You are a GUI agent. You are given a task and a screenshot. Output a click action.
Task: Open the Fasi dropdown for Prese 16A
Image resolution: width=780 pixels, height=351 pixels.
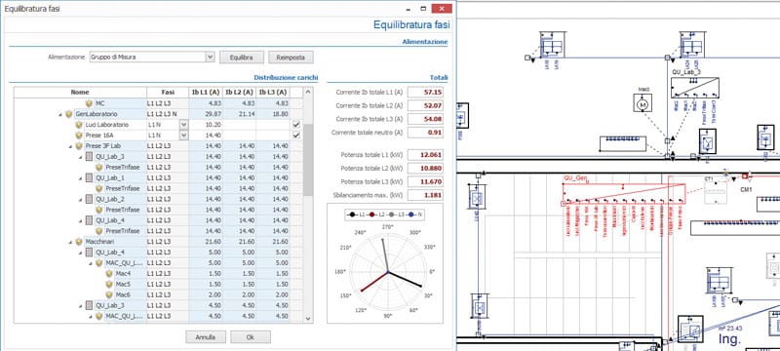[x=184, y=136]
